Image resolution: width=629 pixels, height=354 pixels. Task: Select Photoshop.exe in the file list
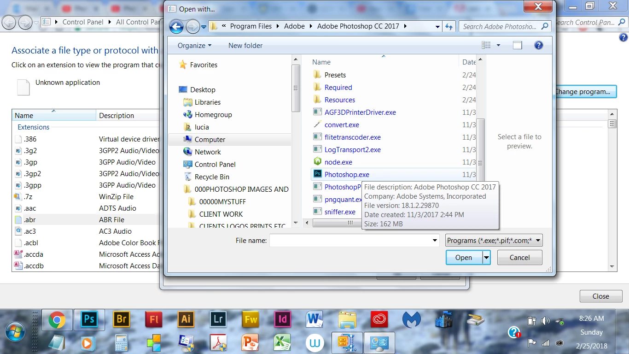[x=347, y=175]
